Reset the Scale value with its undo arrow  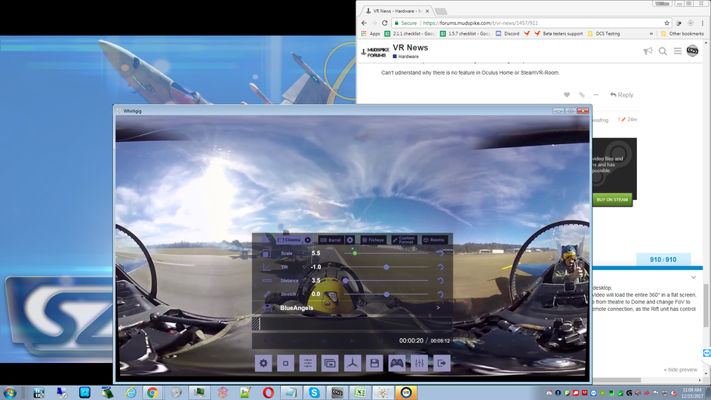click(x=440, y=254)
